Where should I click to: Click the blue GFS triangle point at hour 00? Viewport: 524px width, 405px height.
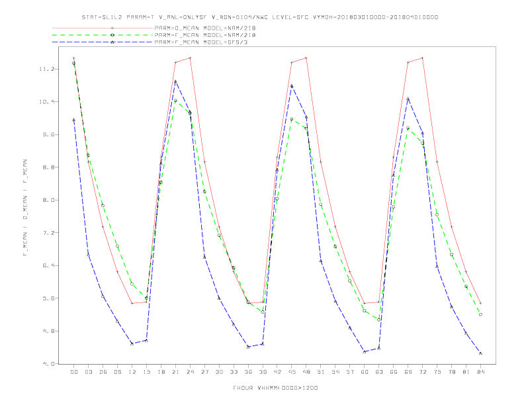coord(74,120)
